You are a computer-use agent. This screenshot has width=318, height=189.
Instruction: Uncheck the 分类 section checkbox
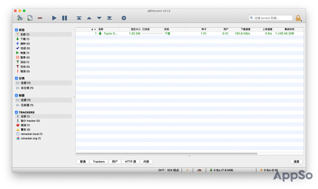[x=17, y=78]
